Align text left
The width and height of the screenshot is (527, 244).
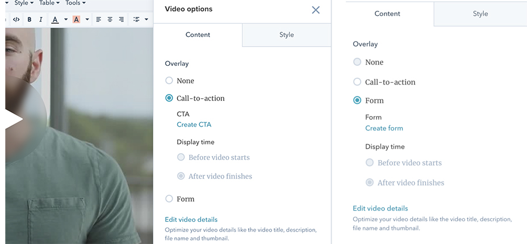(x=98, y=19)
